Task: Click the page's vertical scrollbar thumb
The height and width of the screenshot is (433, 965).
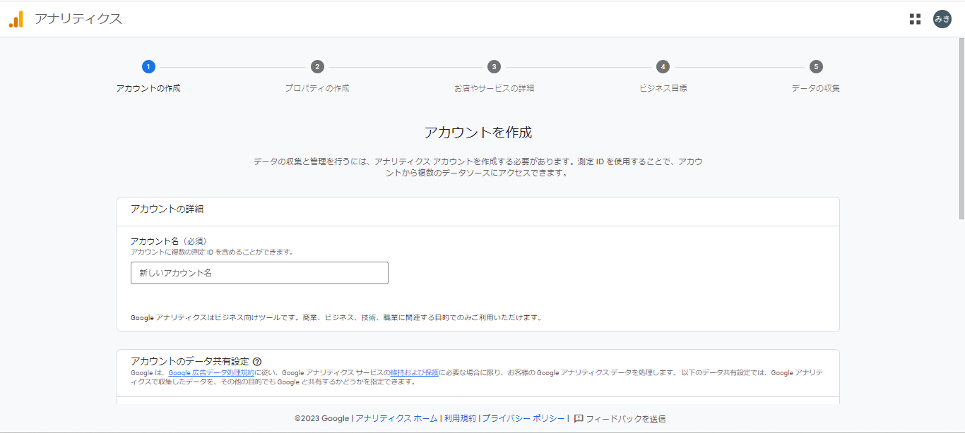Action: (961, 127)
